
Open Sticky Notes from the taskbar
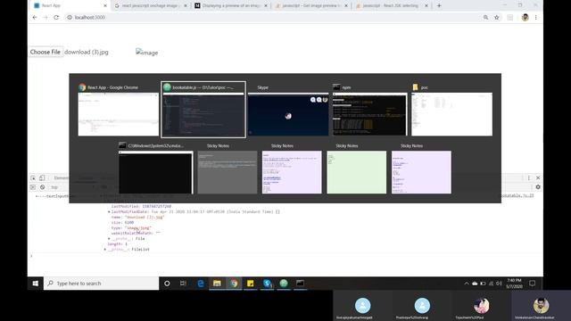tap(250, 284)
